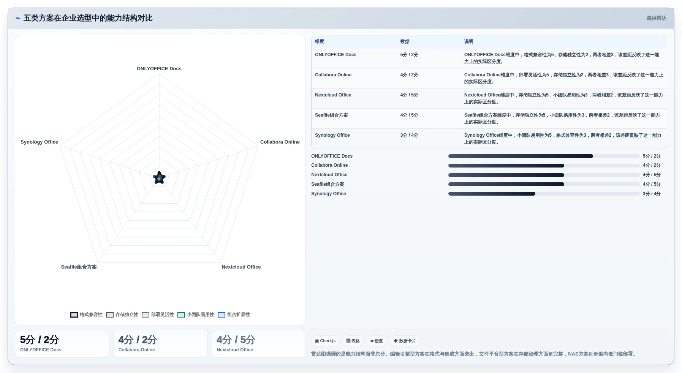The image size is (682, 373).
Task: Click the Seafile组合方案 radar axis label
Action: click(x=79, y=267)
